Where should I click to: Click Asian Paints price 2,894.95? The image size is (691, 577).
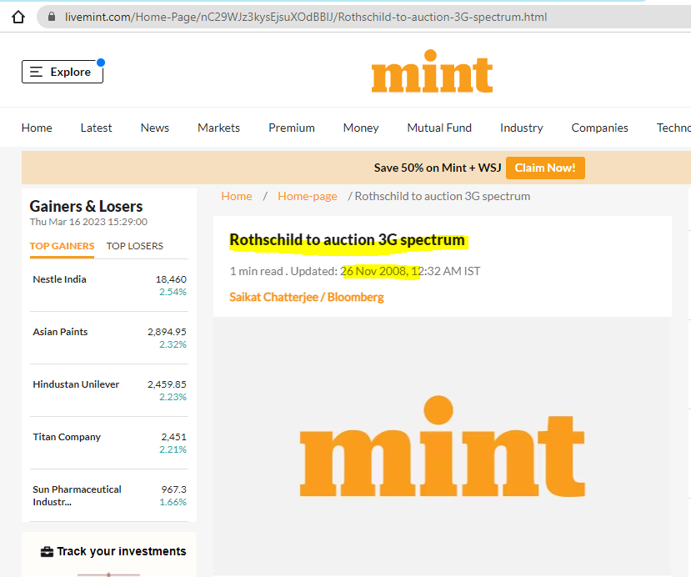167,332
